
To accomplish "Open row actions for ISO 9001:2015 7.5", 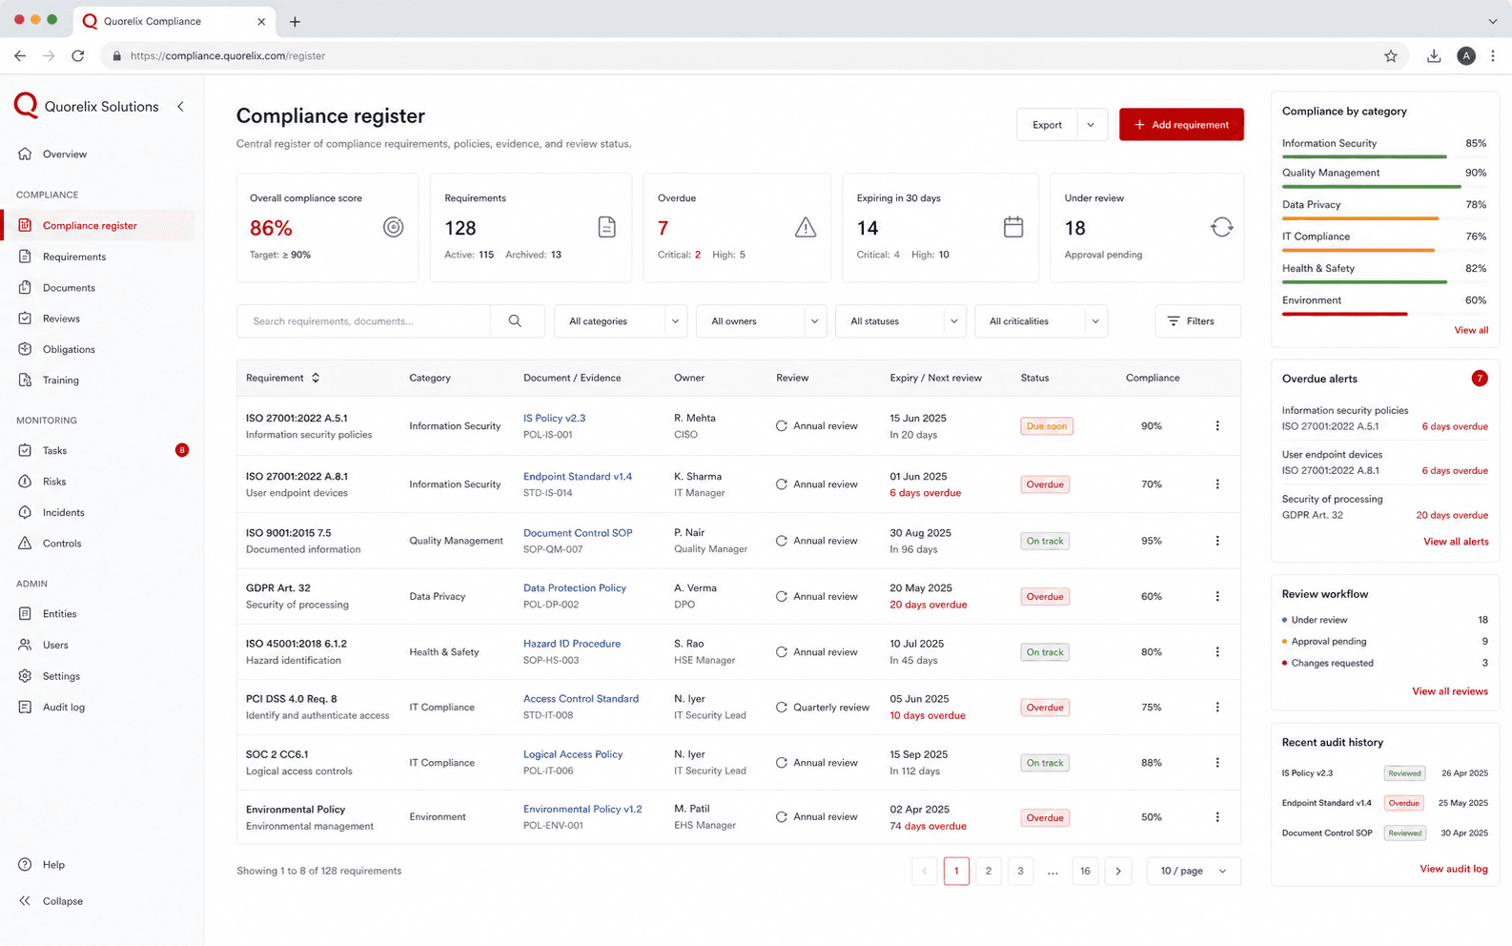I will pyautogui.click(x=1217, y=541).
